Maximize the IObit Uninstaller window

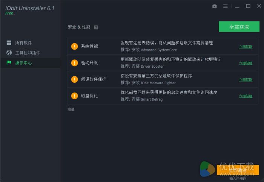pos(248,6)
